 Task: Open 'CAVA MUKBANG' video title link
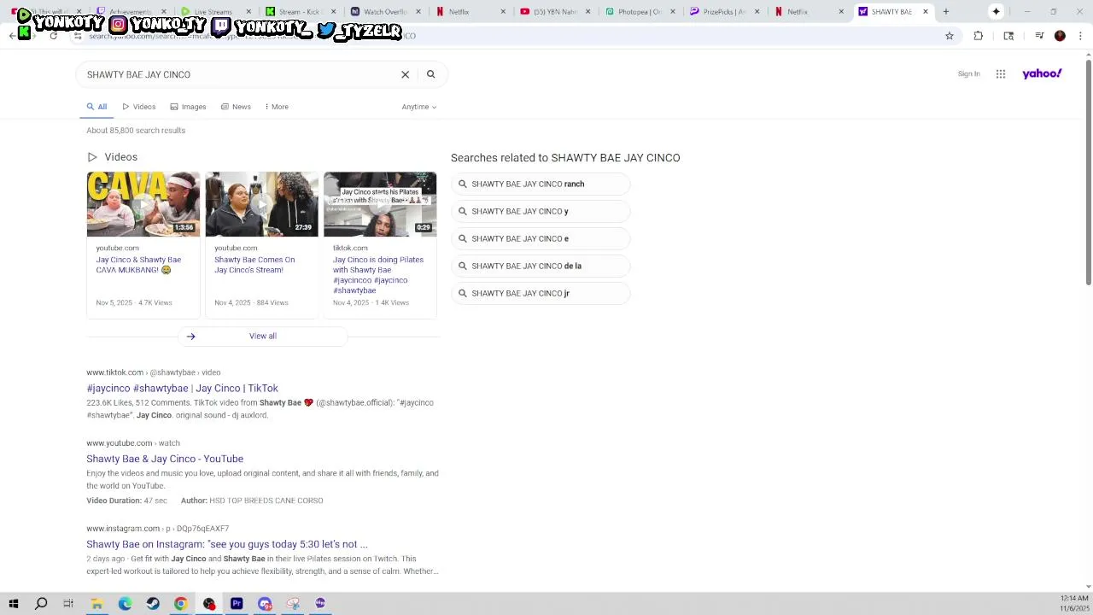click(138, 265)
